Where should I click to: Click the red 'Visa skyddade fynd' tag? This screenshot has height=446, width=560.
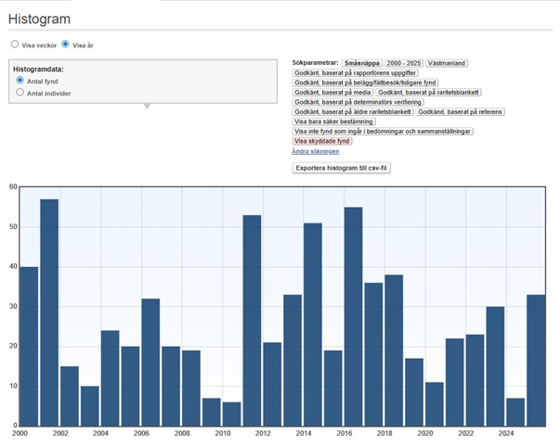point(322,141)
